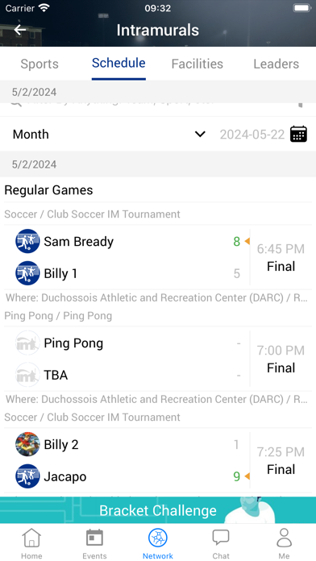Screen dimensions: 316x561
Task: Open the Ping Pong vs TBA game
Action: (158, 359)
